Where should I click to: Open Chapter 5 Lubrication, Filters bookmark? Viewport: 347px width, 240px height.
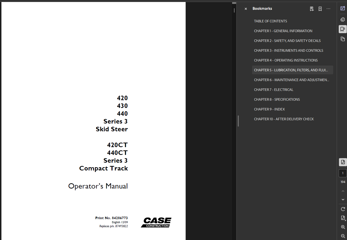[x=293, y=70]
